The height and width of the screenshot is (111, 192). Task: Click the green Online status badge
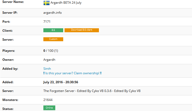tap(49, 108)
